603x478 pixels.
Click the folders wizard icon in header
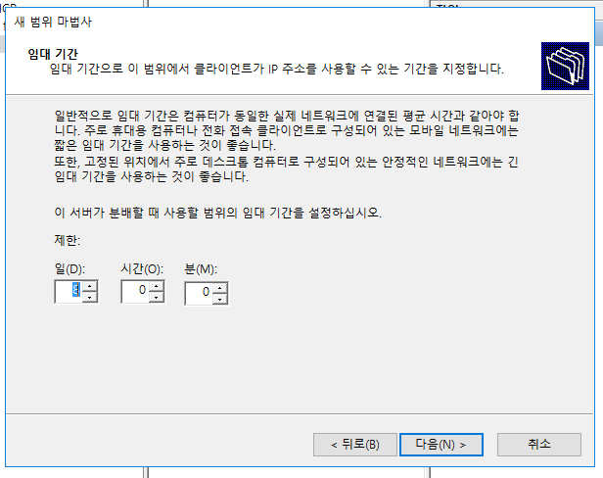tap(565, 67)
